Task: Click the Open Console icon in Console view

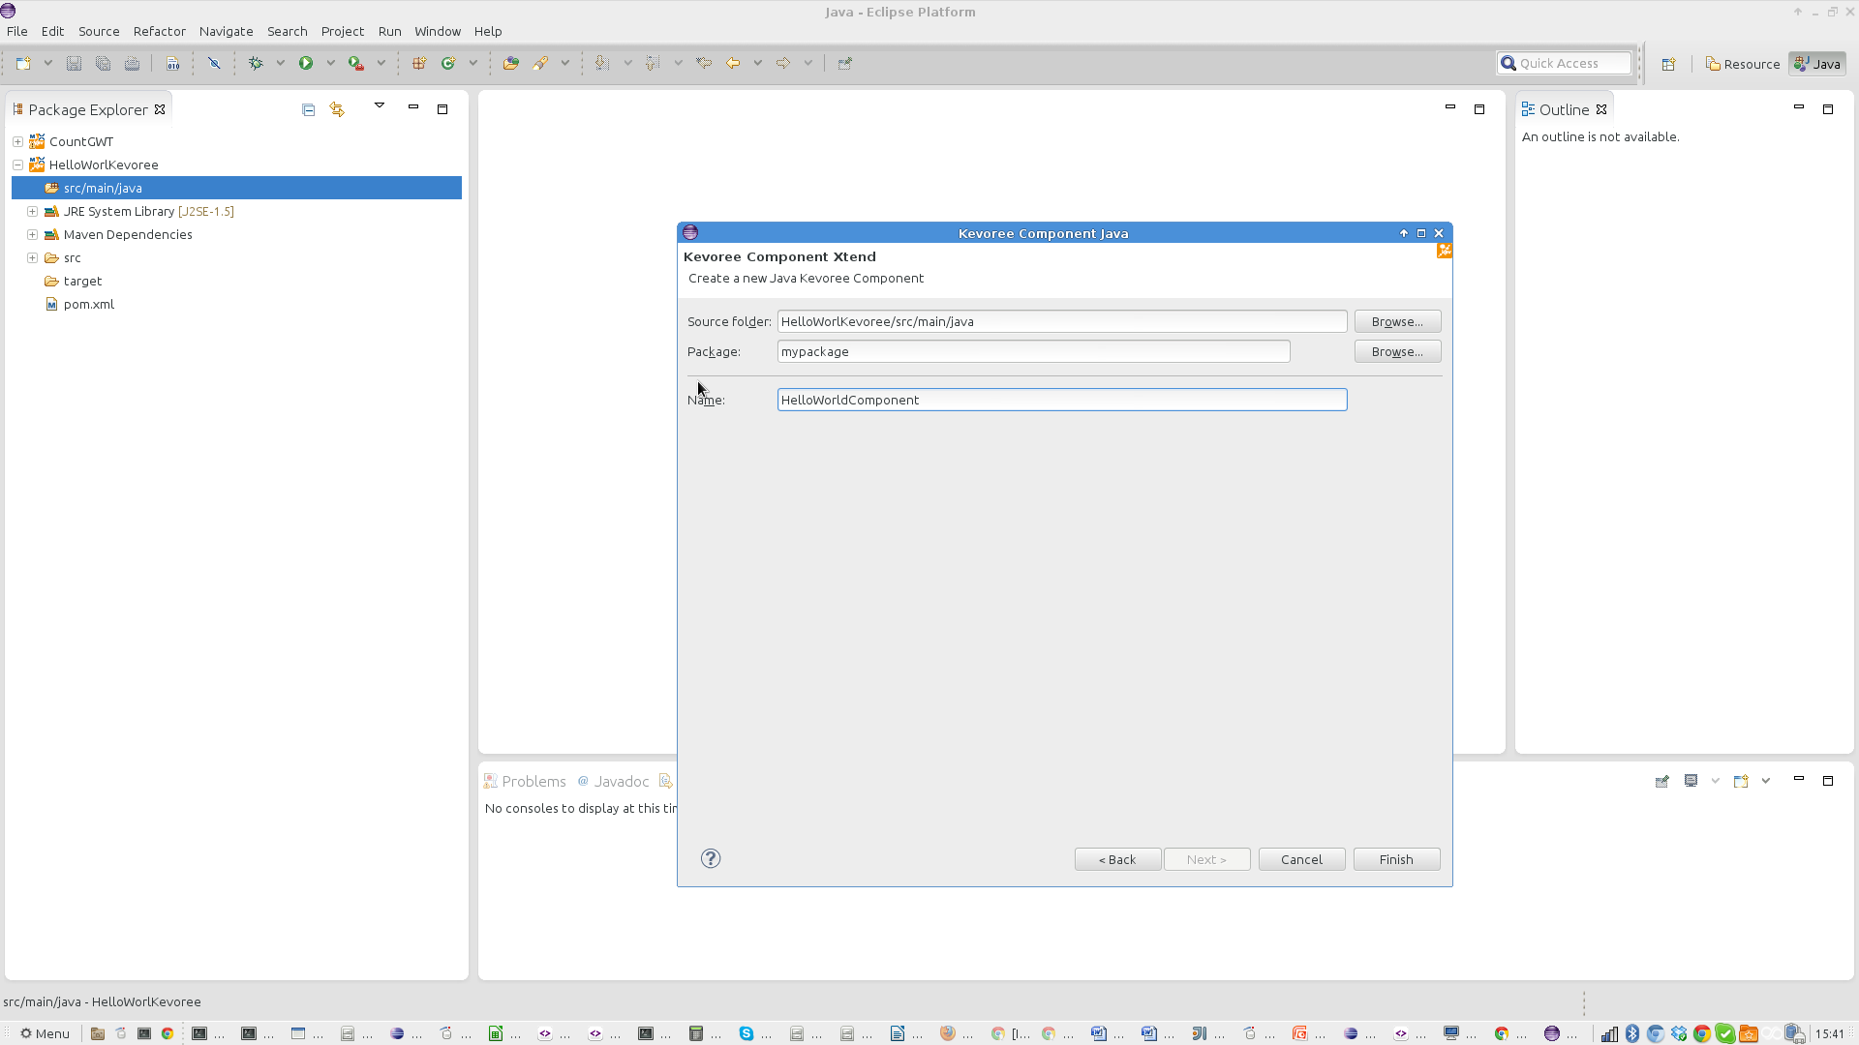Action: click(1741, 781)
